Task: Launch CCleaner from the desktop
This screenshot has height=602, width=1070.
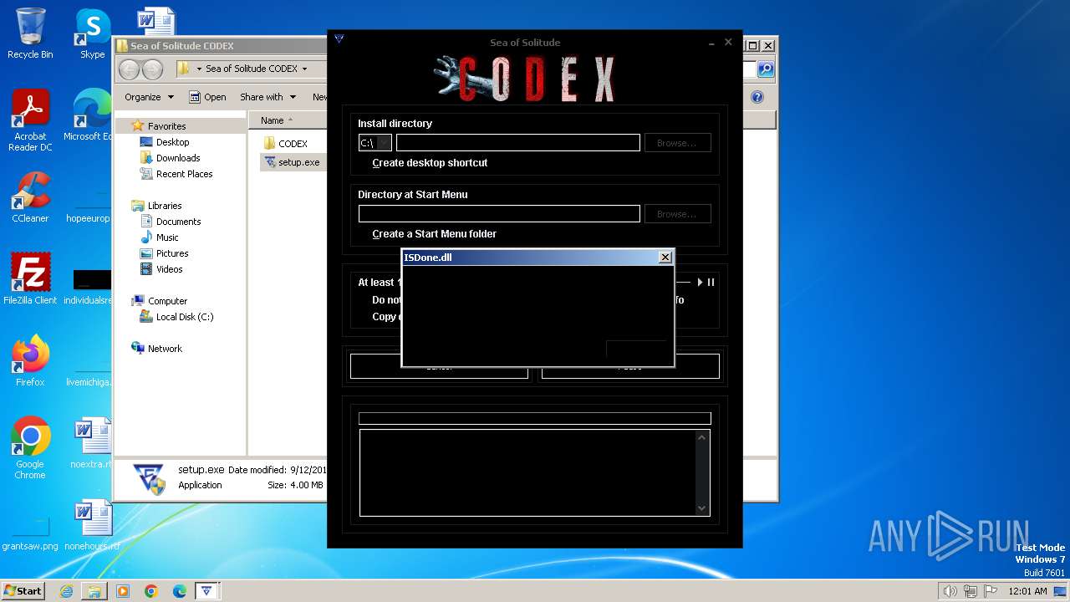Action: (30, 197)
